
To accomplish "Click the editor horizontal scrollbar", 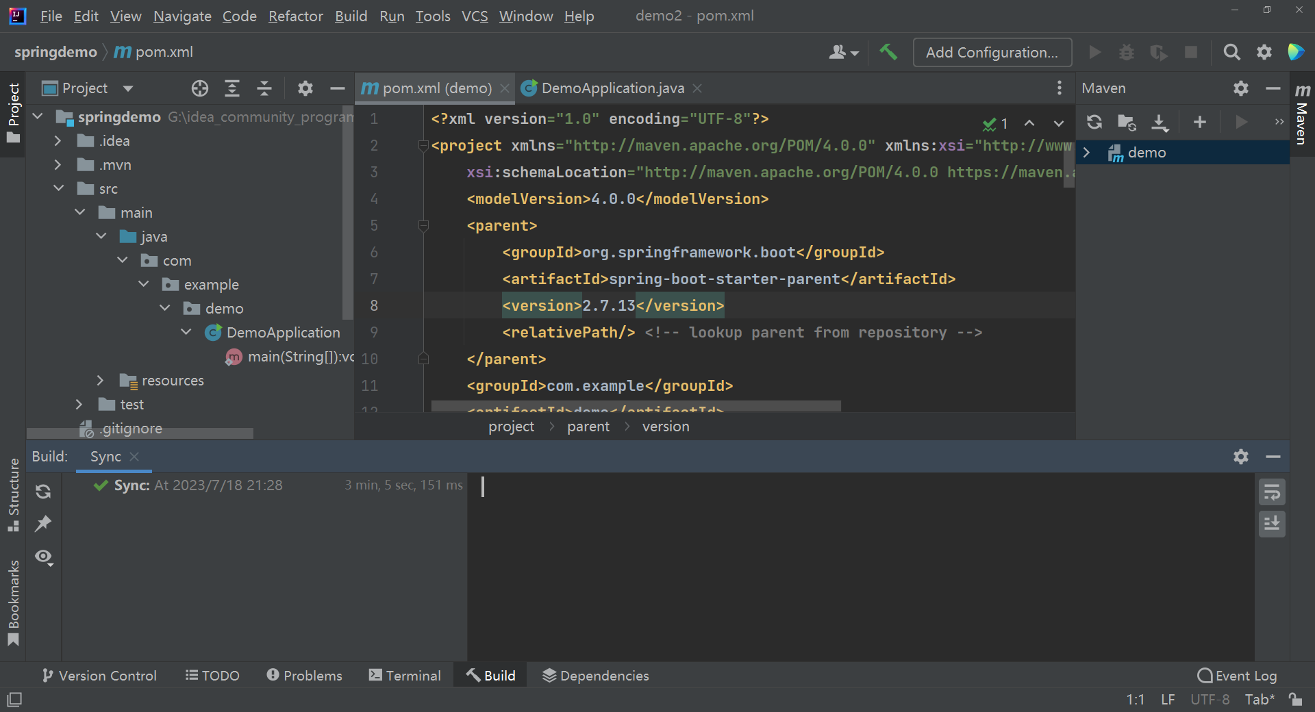I will coord(636,406).
